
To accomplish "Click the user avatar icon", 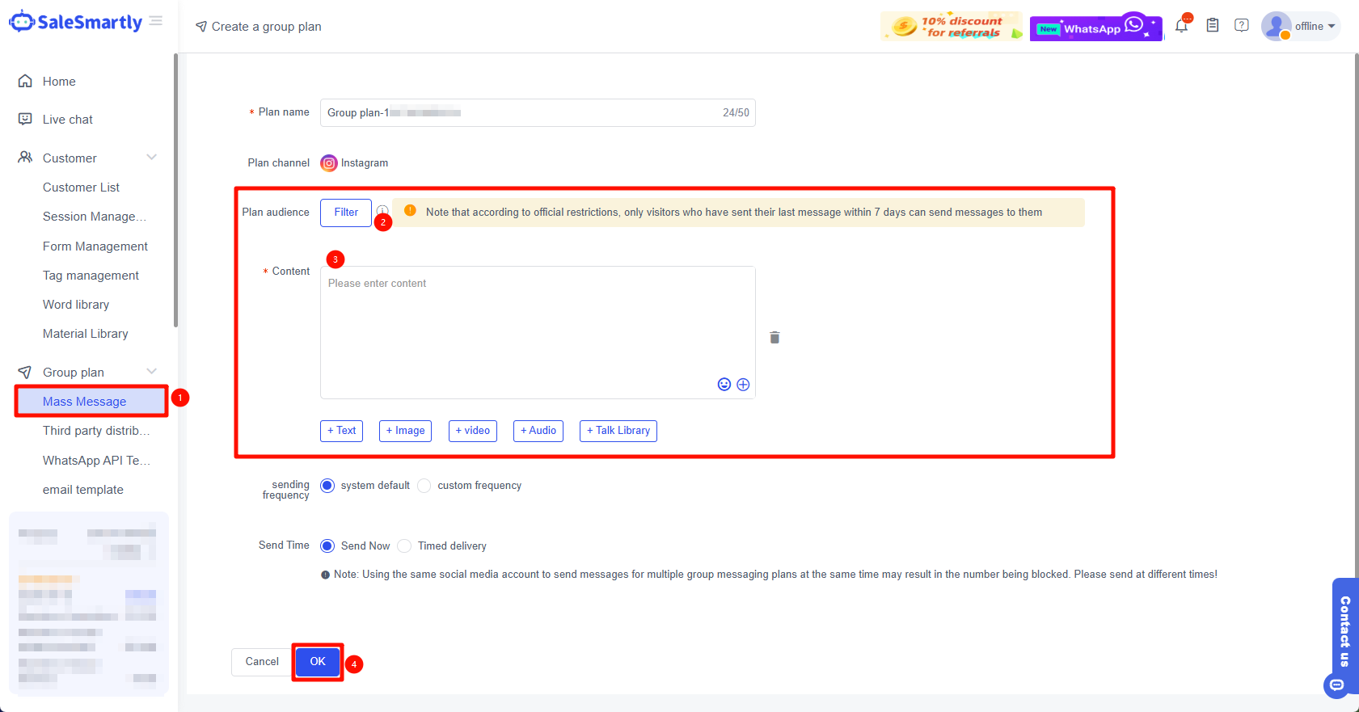I will tap(1276, 26).
